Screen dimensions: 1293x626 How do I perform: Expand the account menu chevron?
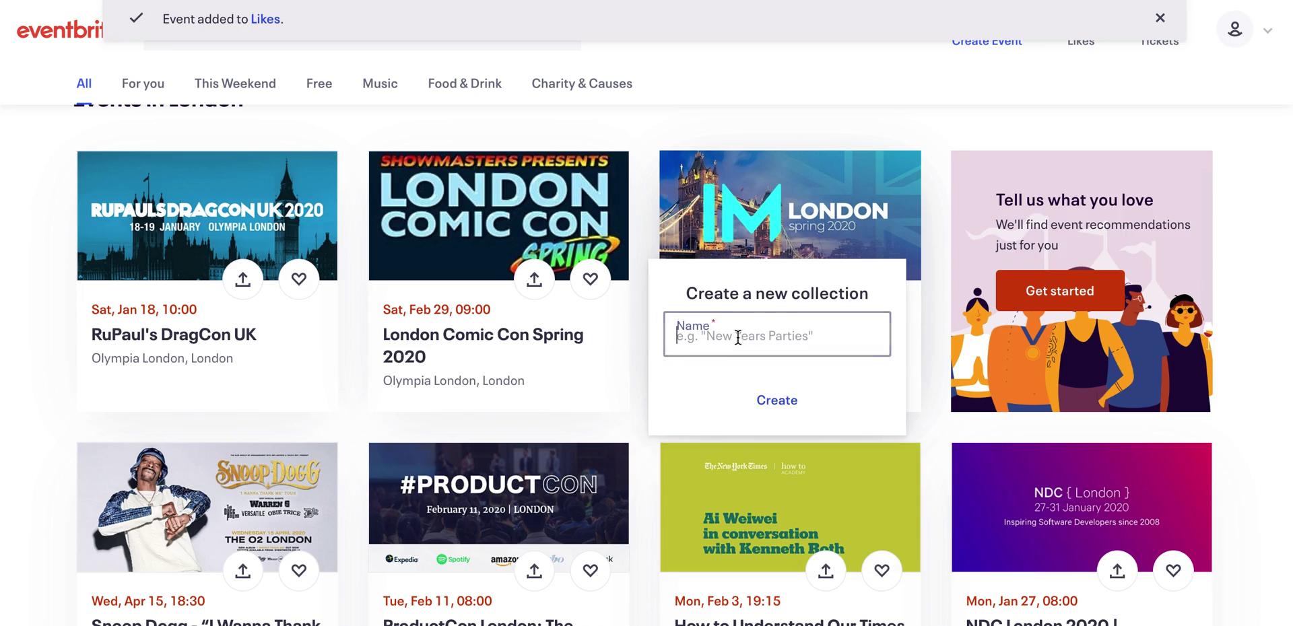1268,30
